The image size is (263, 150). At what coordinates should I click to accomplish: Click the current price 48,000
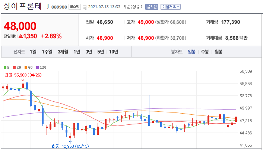click(20, 26)
